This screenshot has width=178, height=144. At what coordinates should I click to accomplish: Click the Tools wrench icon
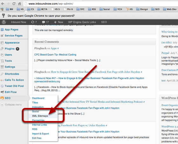coord(2,61)
